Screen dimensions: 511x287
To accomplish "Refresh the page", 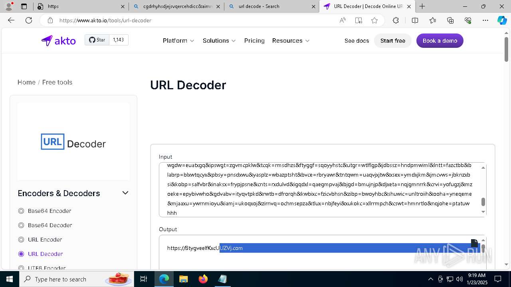I will 29,20.
